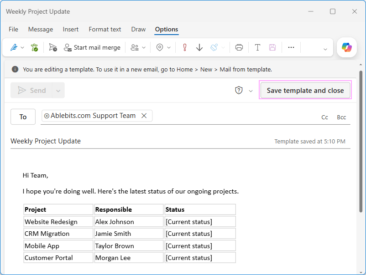Start mail merge

[x=92, y=47]
